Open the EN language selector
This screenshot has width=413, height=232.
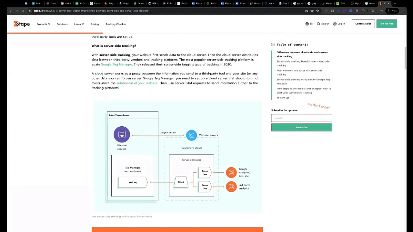click(309, 24)
